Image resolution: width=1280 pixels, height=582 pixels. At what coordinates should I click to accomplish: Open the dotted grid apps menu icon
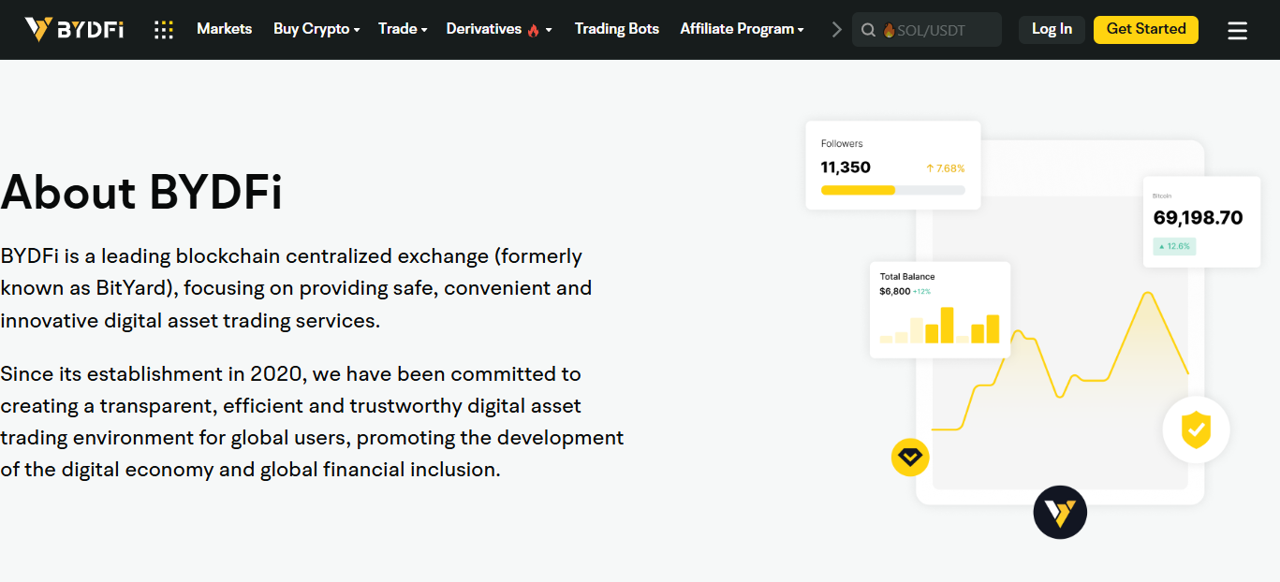click(164, 30)
